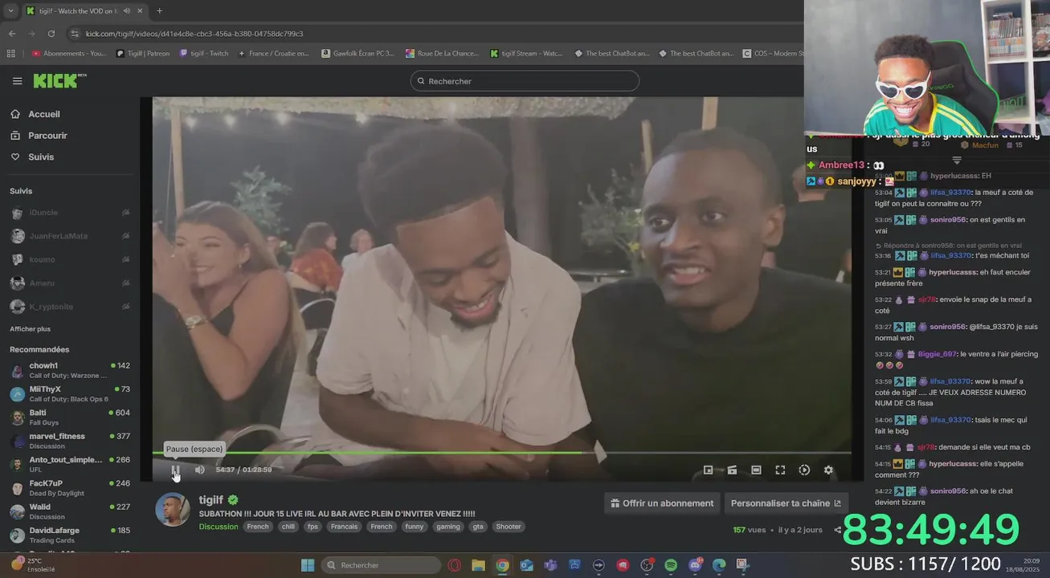Open the K_ryptonite followed channel
Image resolution: width=1050 pixels, height=578 pixels.
(x=70, y=306)
